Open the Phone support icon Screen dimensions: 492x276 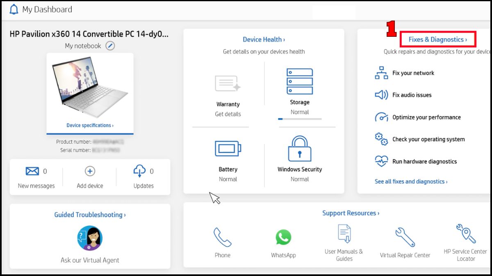click(222, 237)
